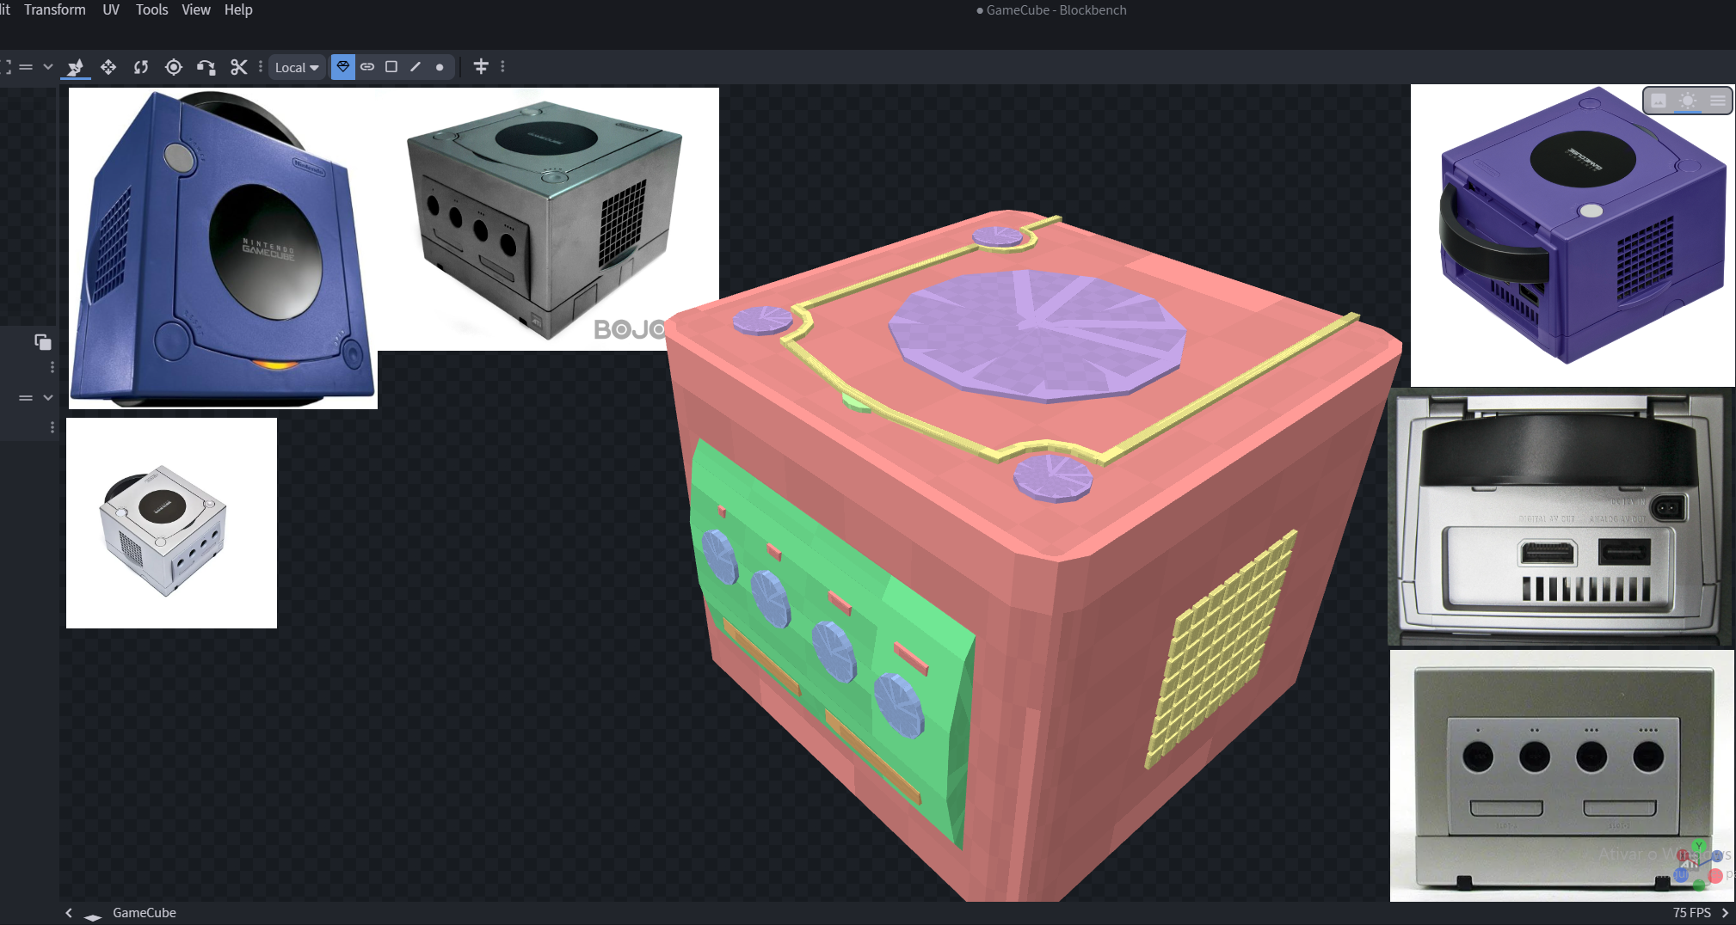Expand the chevron in the top-left toolbar
This screenshot has height=925, width=1736.
pos(48,66)
